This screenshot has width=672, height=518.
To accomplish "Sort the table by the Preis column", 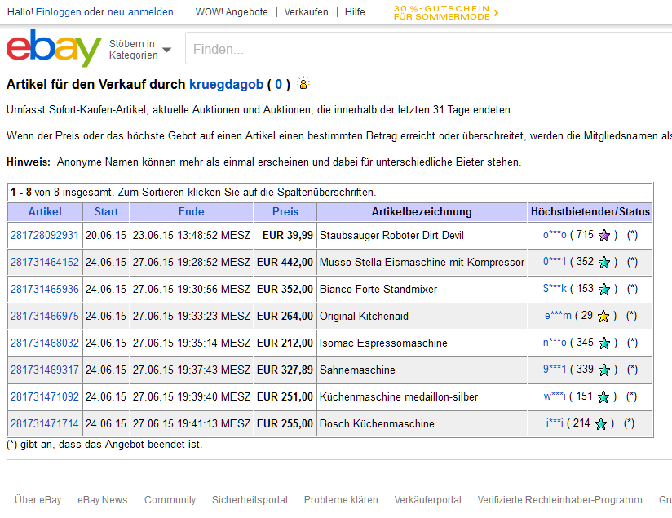I will tap(285, 212).
